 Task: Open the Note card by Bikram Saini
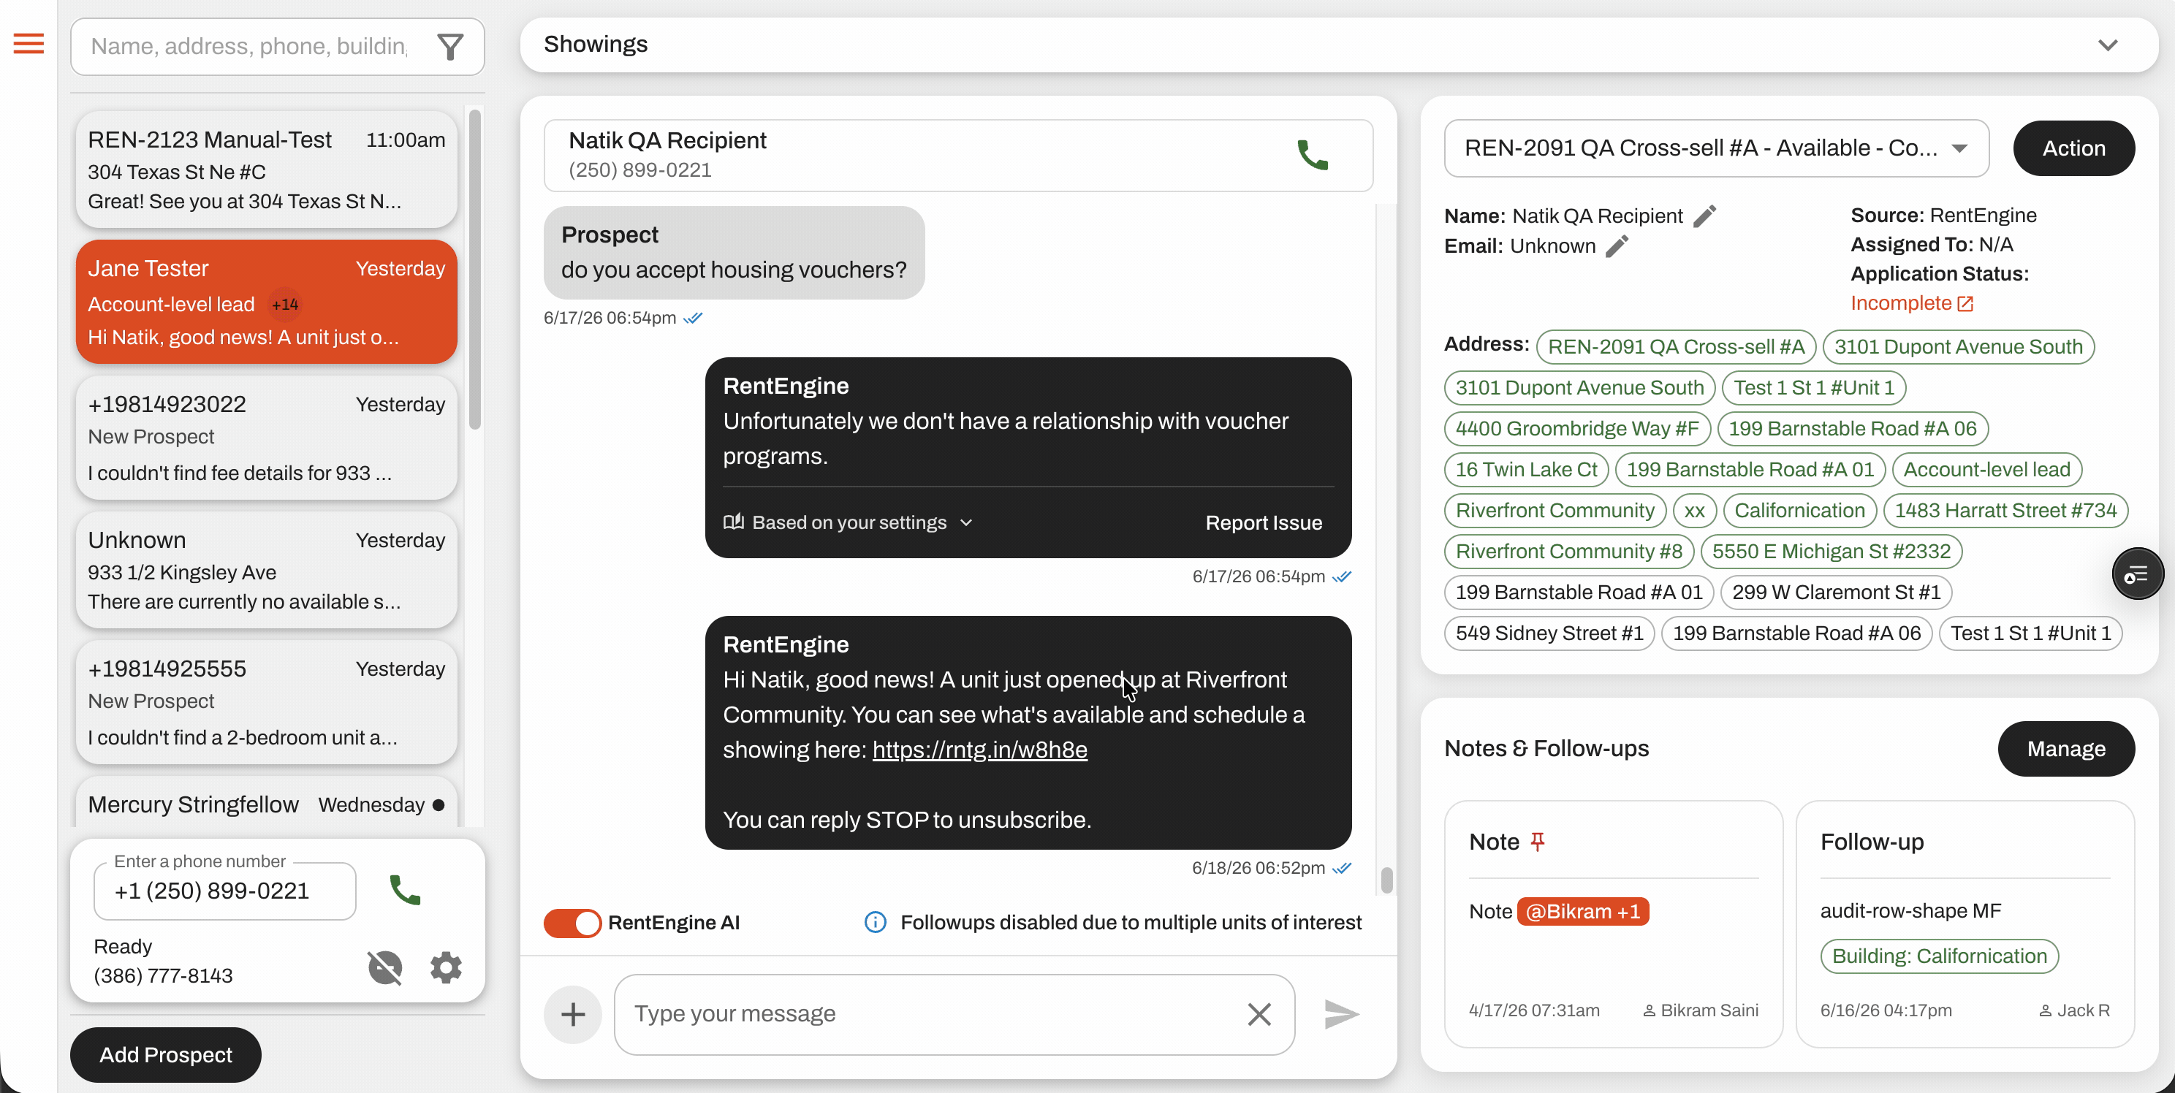pyautogui.click(x=1614, y=925)
